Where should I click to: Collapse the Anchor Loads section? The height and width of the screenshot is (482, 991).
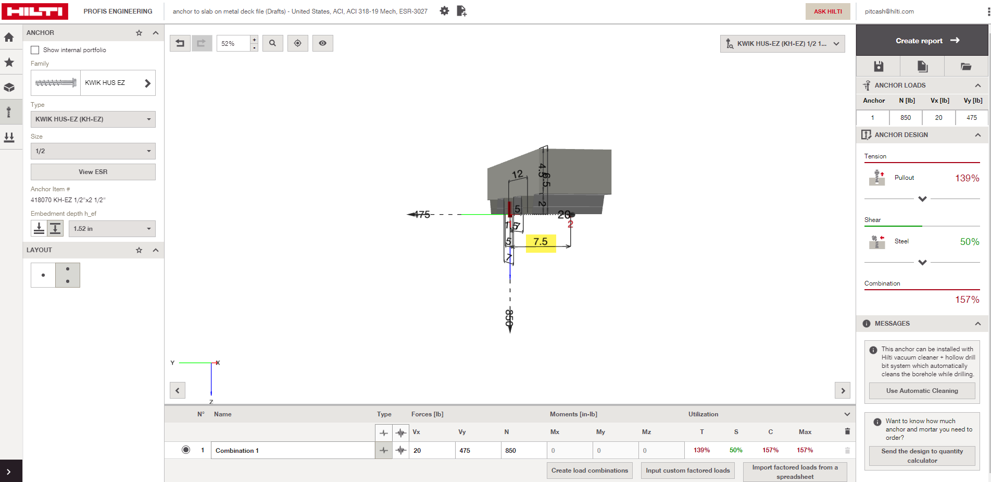click(977, 85)
